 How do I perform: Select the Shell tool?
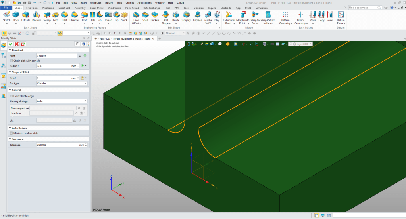click(x=145, y=15)
